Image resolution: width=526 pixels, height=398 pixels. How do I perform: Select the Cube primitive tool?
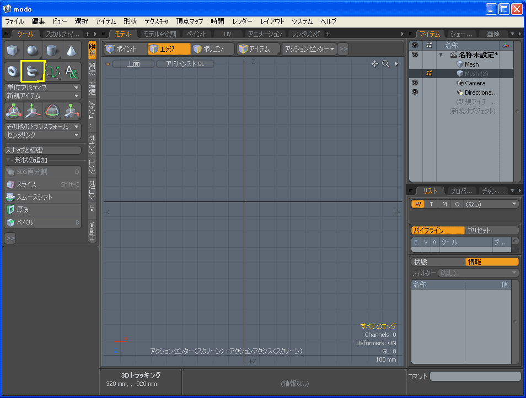pyautogui.click(x=13, y=51)
